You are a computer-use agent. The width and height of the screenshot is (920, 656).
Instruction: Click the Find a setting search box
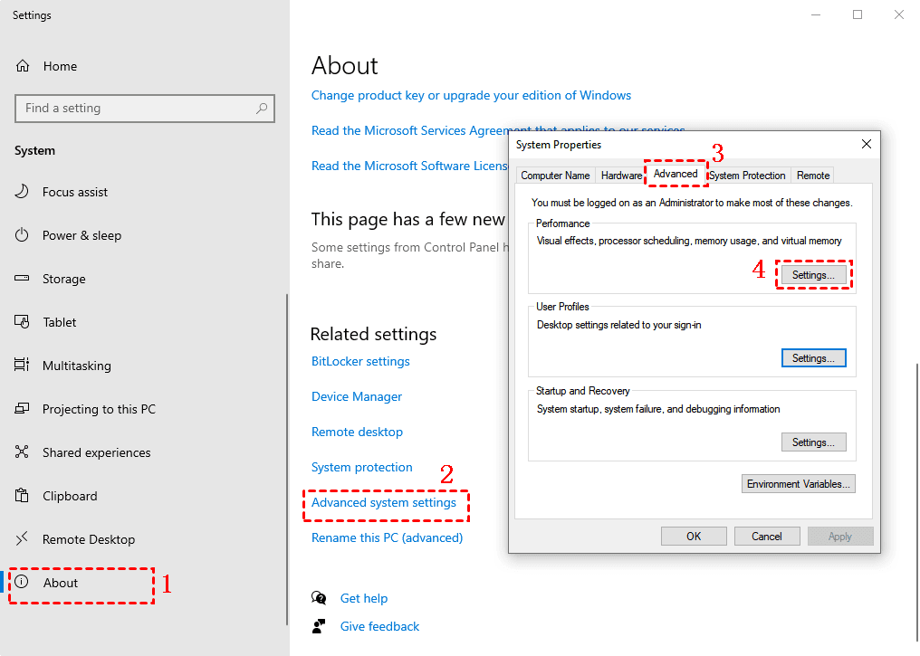[144, 108]
